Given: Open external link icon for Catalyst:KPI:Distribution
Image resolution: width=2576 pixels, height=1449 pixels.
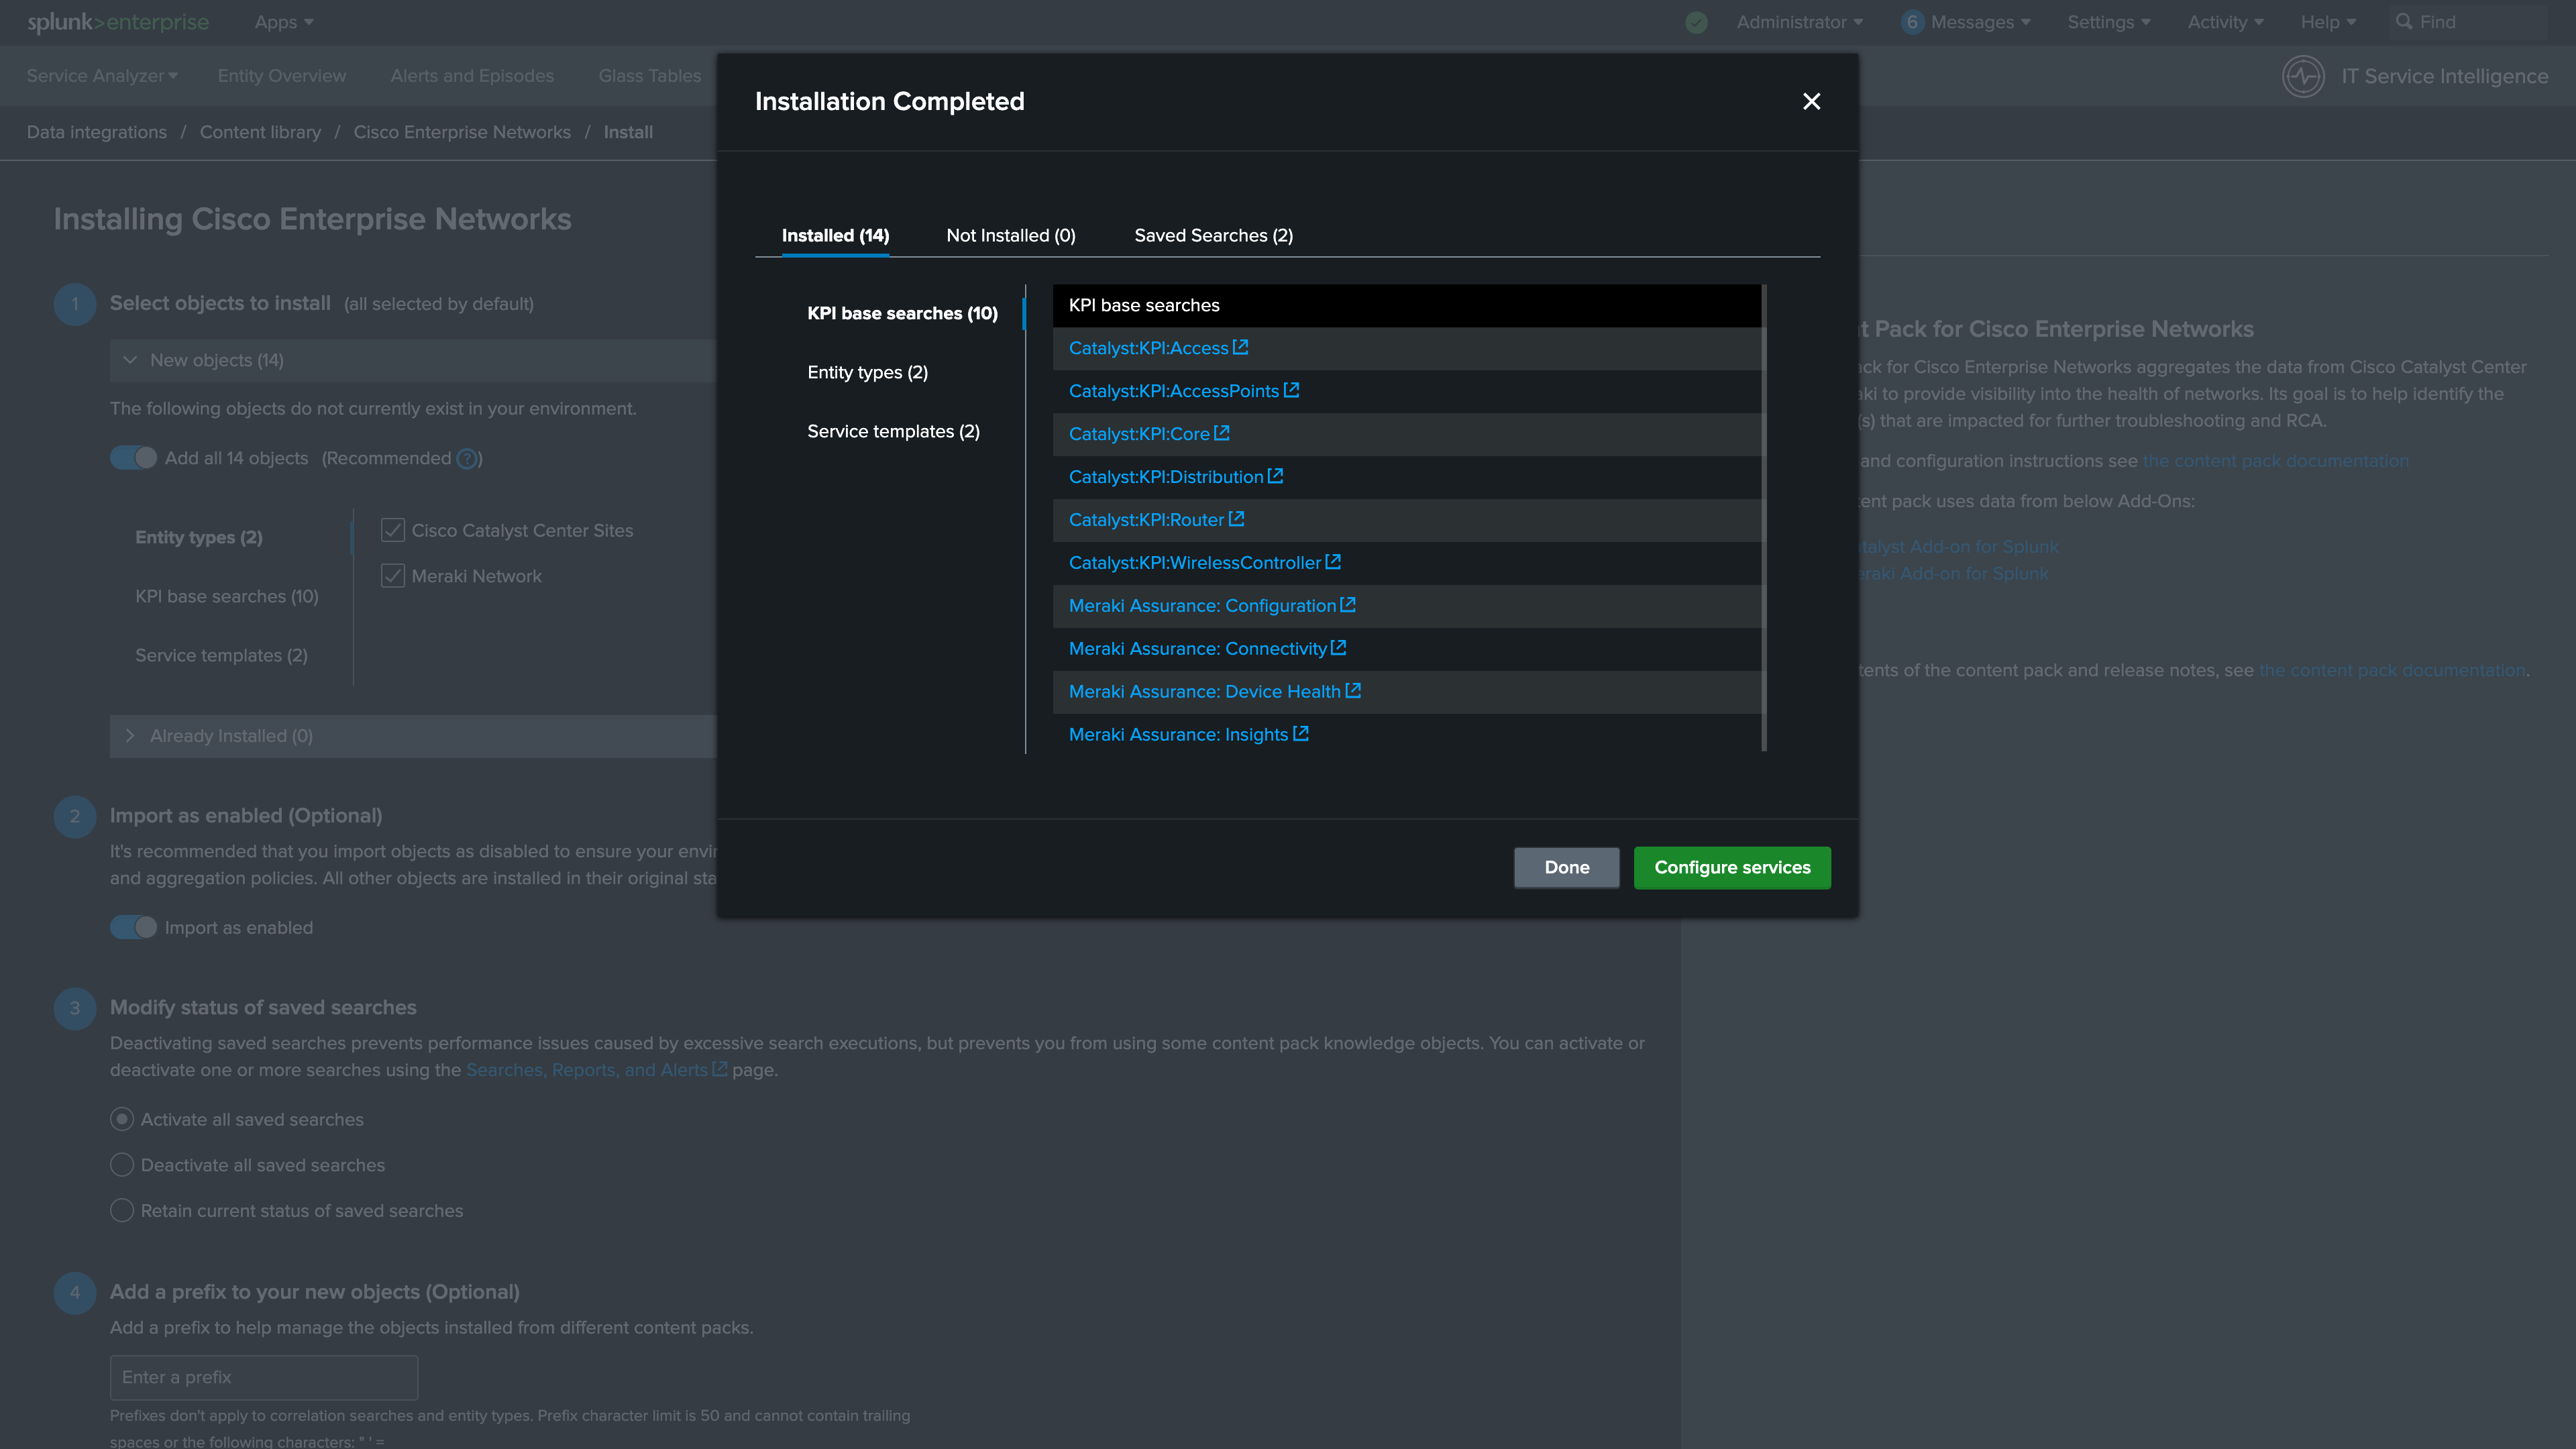Looking at the screenshot, I should (x=1276, y=476).
